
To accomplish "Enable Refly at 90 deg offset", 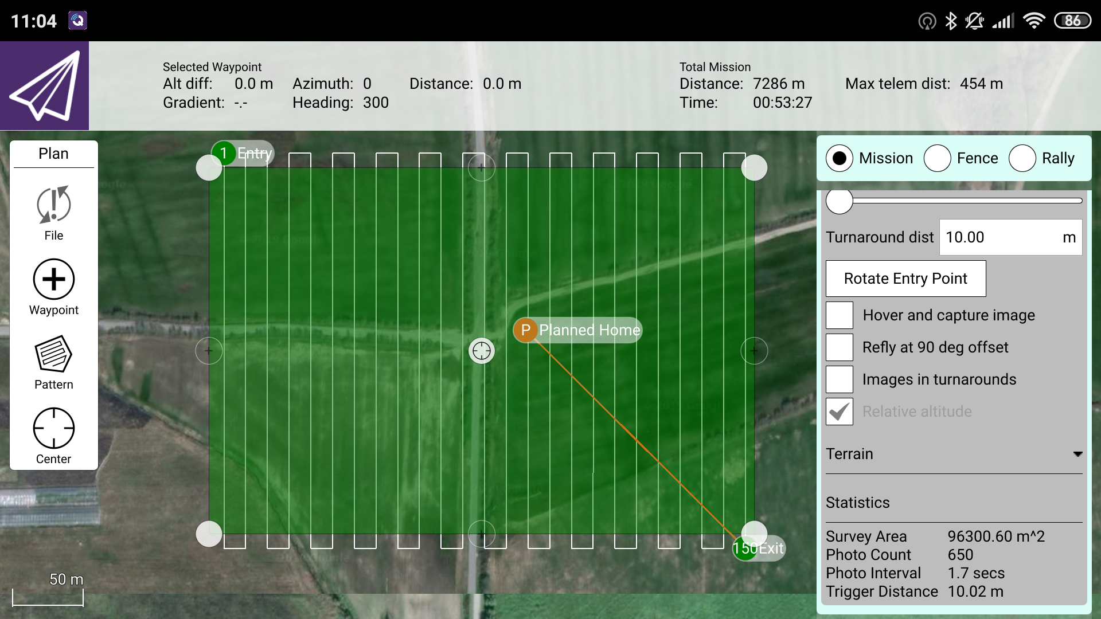I will pos(840,347).
